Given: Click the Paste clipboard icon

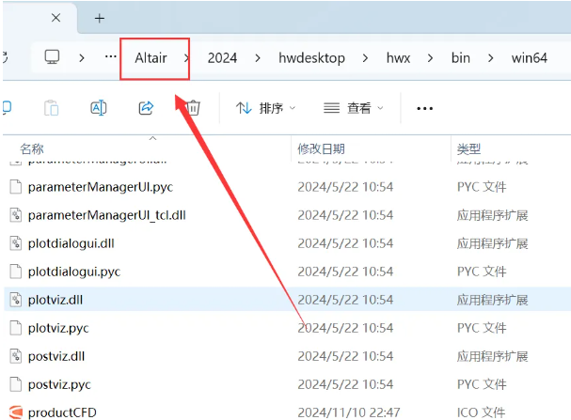Looking at the screenshot, I should coord(52,108).
